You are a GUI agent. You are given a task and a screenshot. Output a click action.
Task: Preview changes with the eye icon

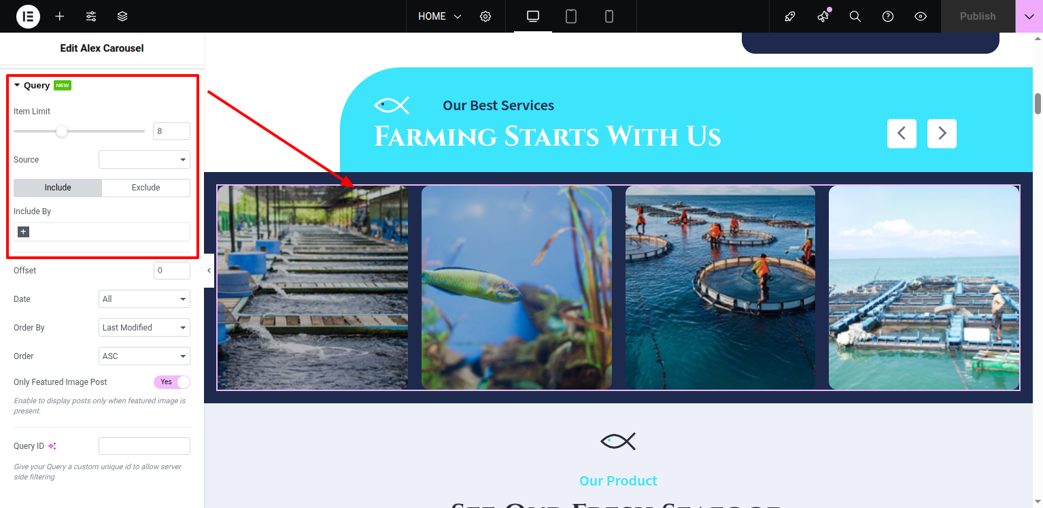tap(921, 16)
